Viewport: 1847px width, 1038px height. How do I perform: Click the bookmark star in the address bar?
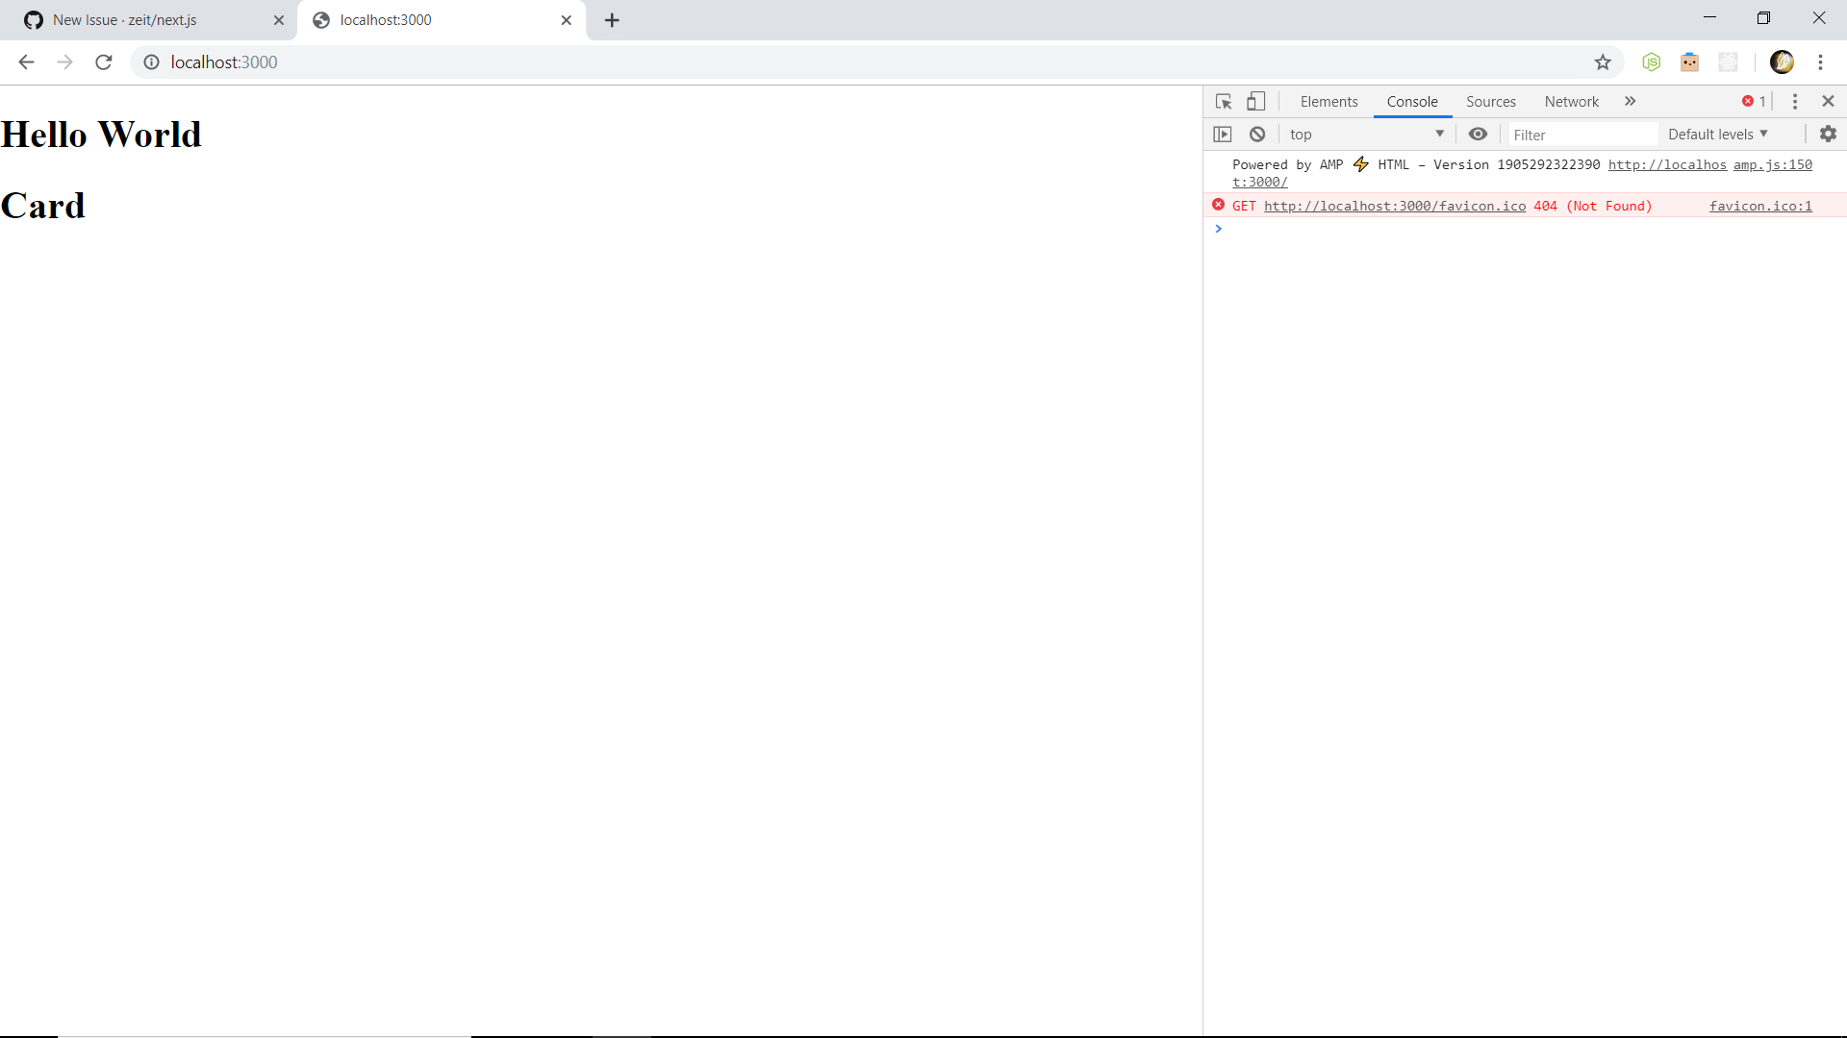pos(1603,62)
